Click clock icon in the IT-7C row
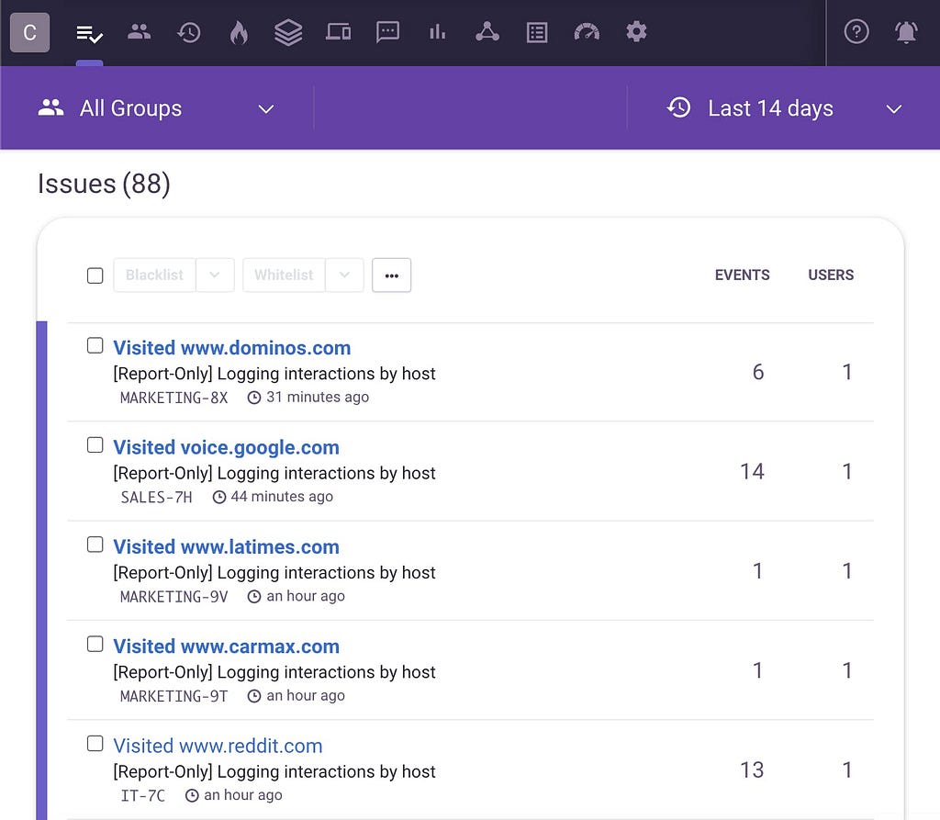940x820 pixels. tap(192, 796)
